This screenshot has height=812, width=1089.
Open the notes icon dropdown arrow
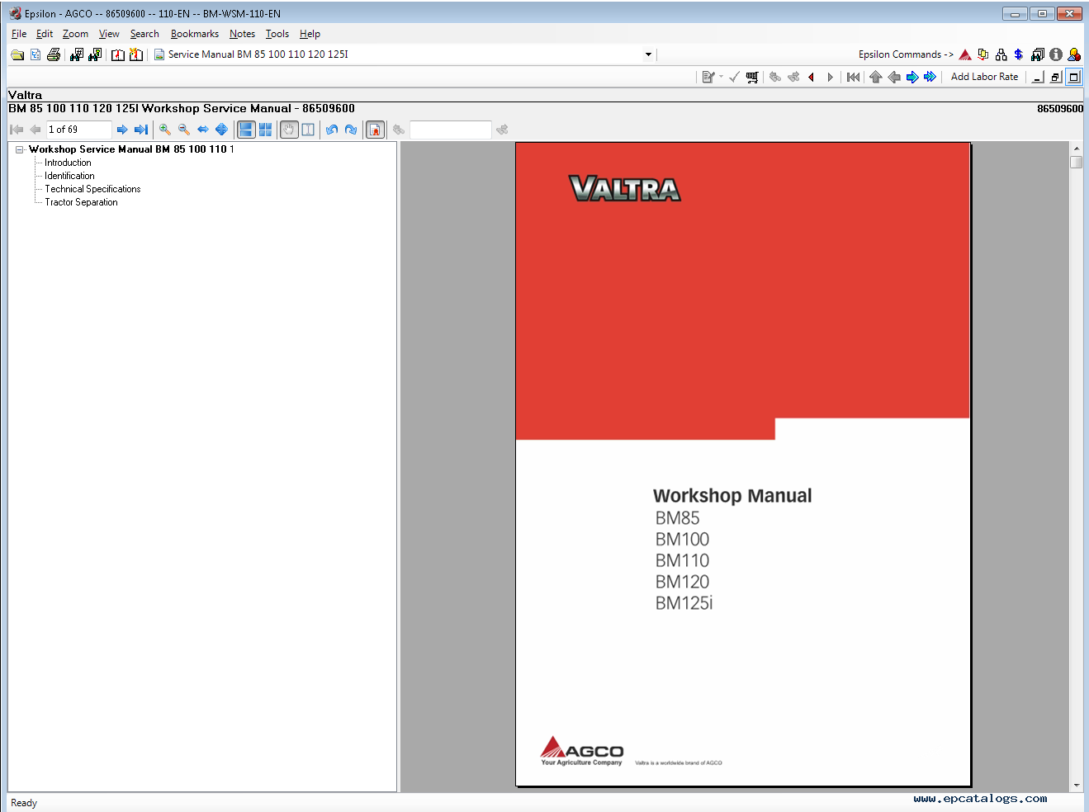tap(721, 77)
